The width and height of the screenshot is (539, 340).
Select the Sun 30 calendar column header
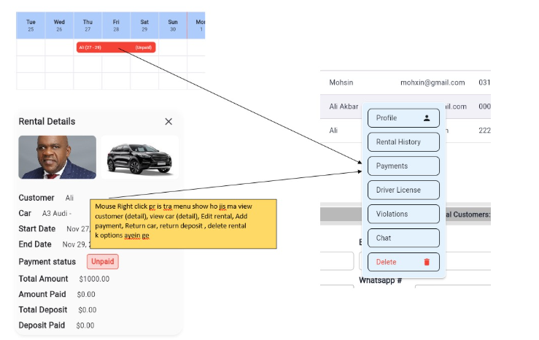(x=173, y=26)
